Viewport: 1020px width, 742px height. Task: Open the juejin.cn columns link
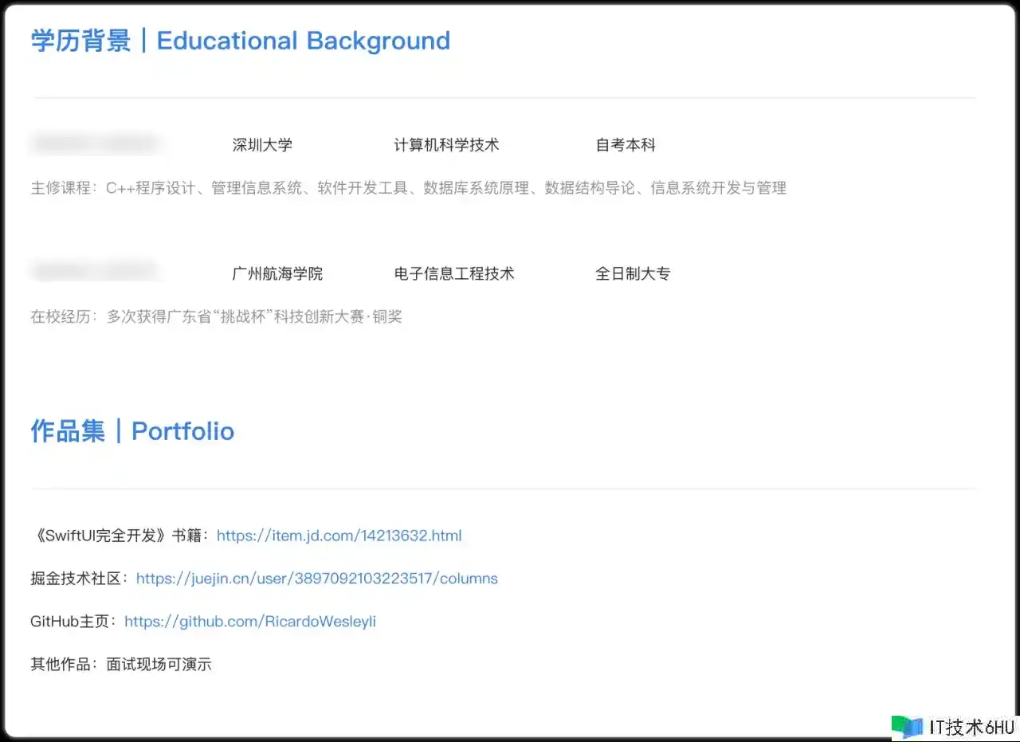[316, 579]
